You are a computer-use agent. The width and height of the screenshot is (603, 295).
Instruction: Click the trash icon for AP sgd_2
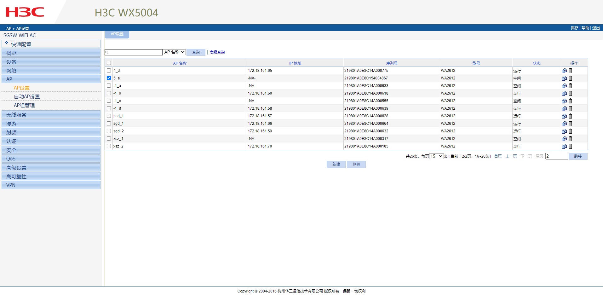[571, 131]
